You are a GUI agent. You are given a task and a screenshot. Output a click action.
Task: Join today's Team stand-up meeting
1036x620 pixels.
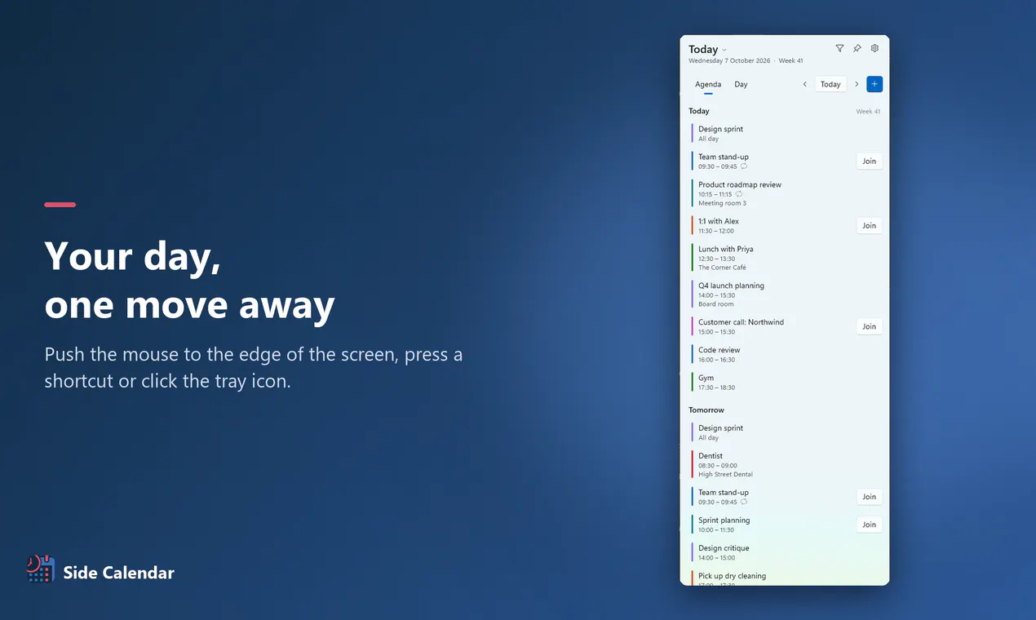tap(870, 162)
